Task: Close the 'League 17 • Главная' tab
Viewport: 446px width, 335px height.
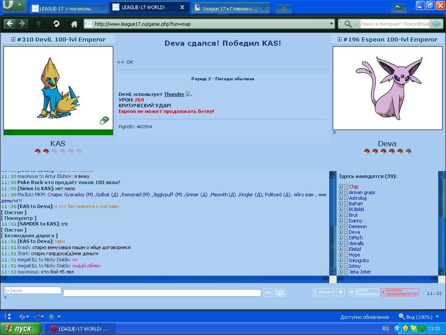Action: (x=264, y=9)
